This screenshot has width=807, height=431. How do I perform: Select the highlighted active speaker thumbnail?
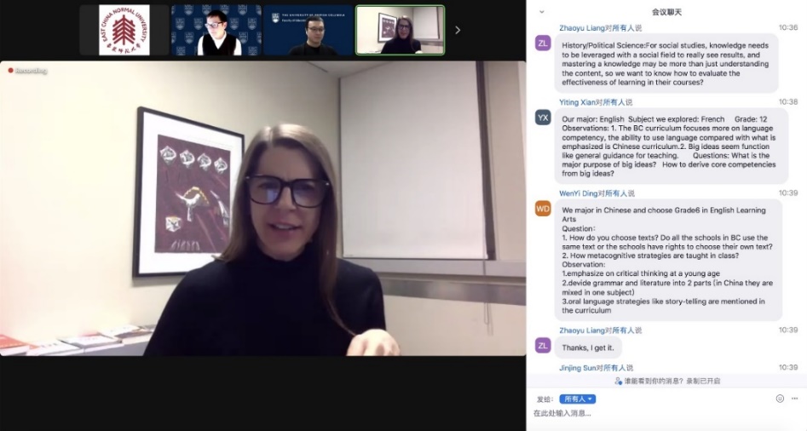400,30
